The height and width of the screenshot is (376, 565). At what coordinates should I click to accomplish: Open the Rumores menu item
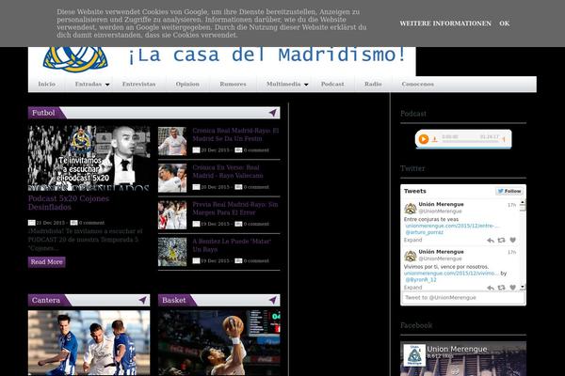(233, 85)
